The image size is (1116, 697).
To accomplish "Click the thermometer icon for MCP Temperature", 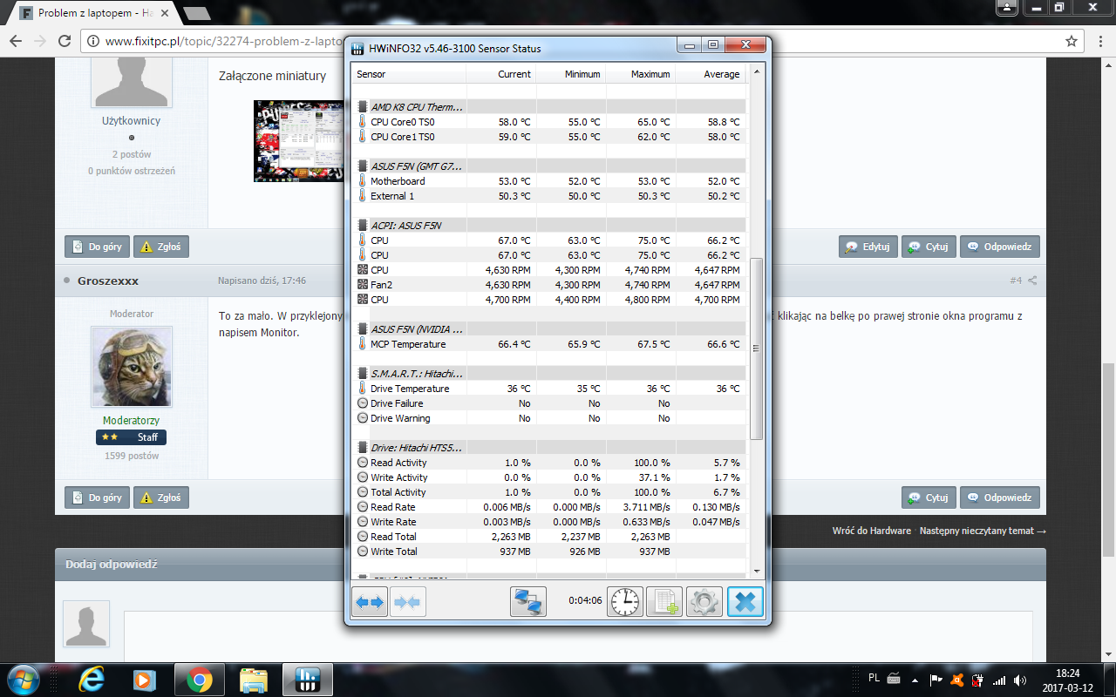I will (363, 344).
